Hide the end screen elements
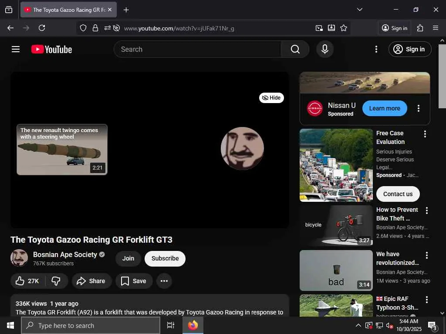Screen dimensions: 446x334 (271, 98)
